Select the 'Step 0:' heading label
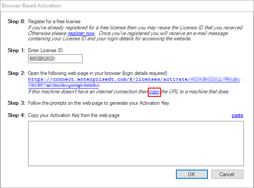This screenshot has width=254, height=188. coord(17,21)
